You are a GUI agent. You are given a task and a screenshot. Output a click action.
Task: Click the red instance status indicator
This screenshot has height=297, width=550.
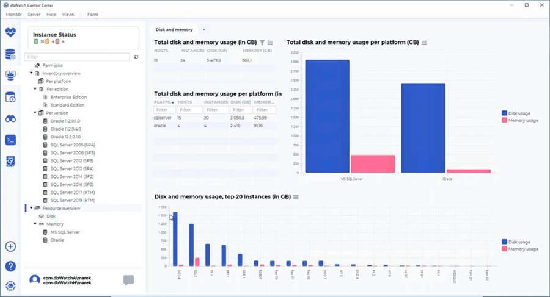point(57,41)
